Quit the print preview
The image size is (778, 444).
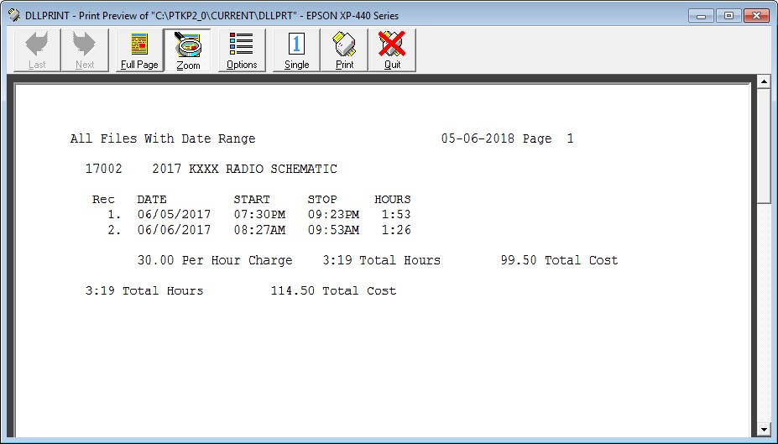pyautogui.click(x=392, y=50)
